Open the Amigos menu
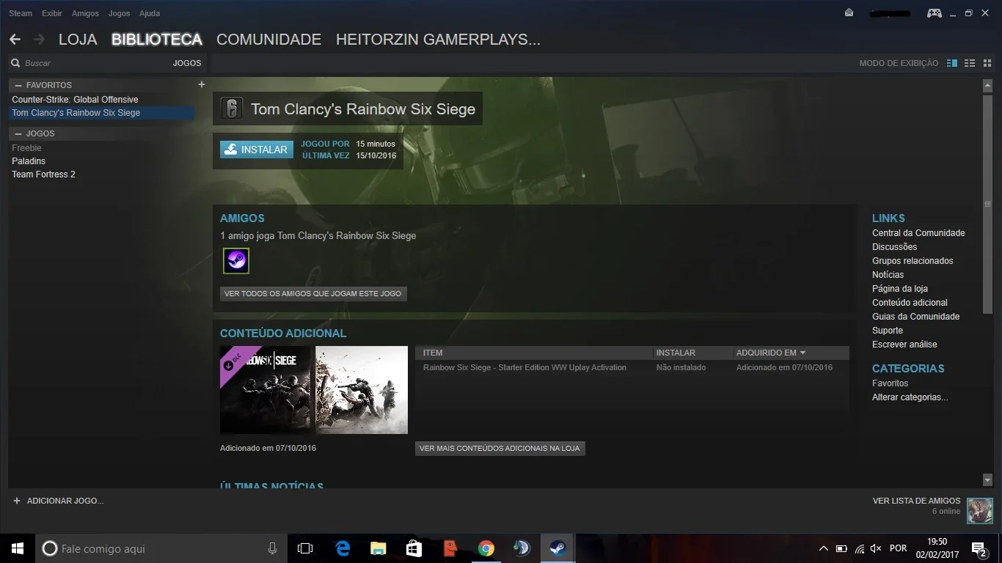 85,13
